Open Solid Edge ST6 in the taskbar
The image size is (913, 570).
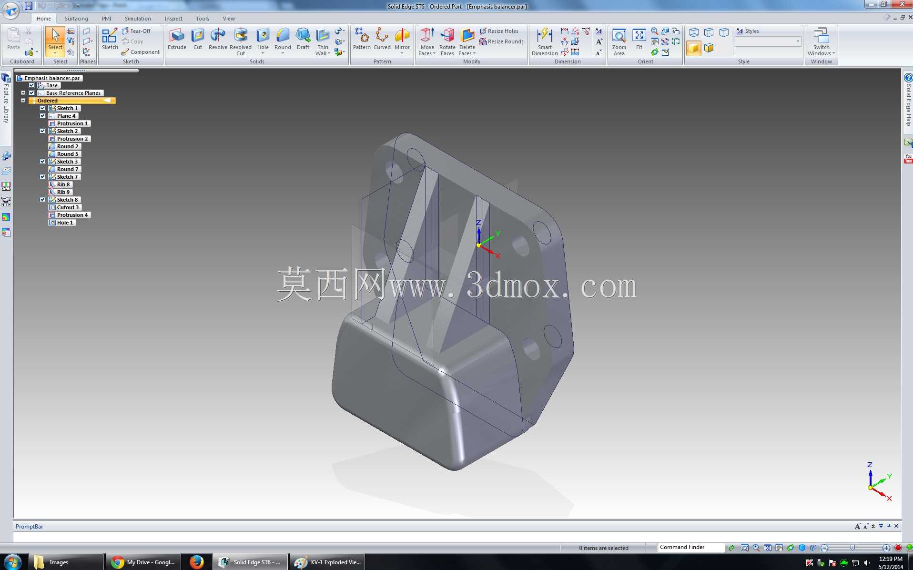(250, 562)
